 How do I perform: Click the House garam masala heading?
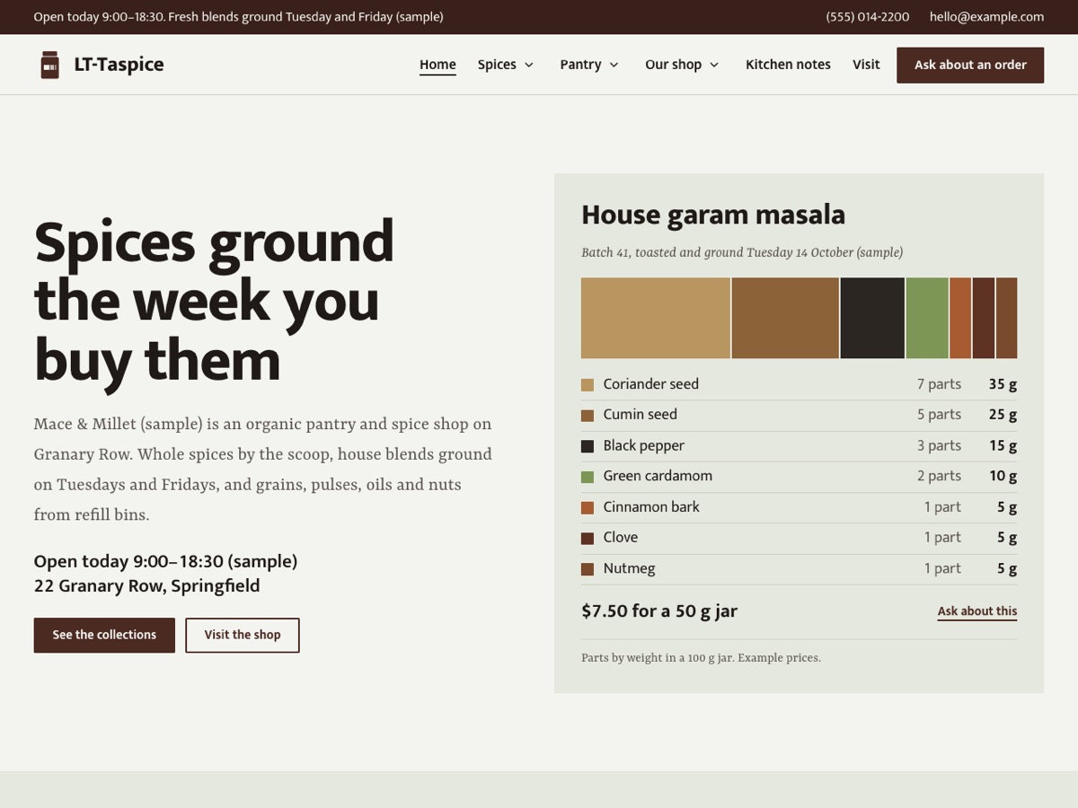[713, 215]
